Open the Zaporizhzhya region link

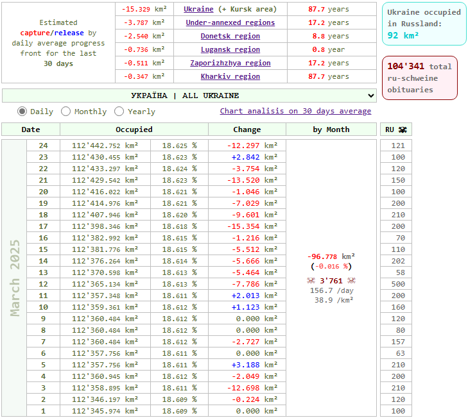[230, 63]
